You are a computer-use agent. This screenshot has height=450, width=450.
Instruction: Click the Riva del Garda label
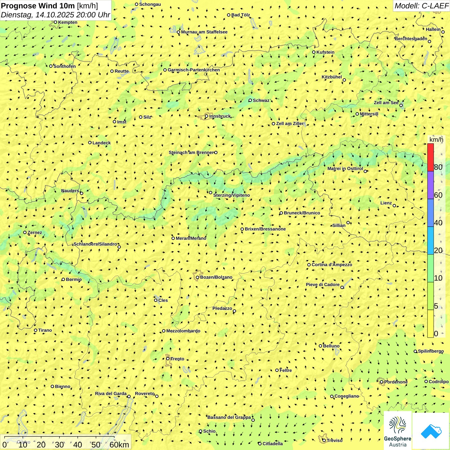111,393
